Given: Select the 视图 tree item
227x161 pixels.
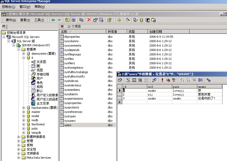Looking at the screenshot, I should click(40, 70).
